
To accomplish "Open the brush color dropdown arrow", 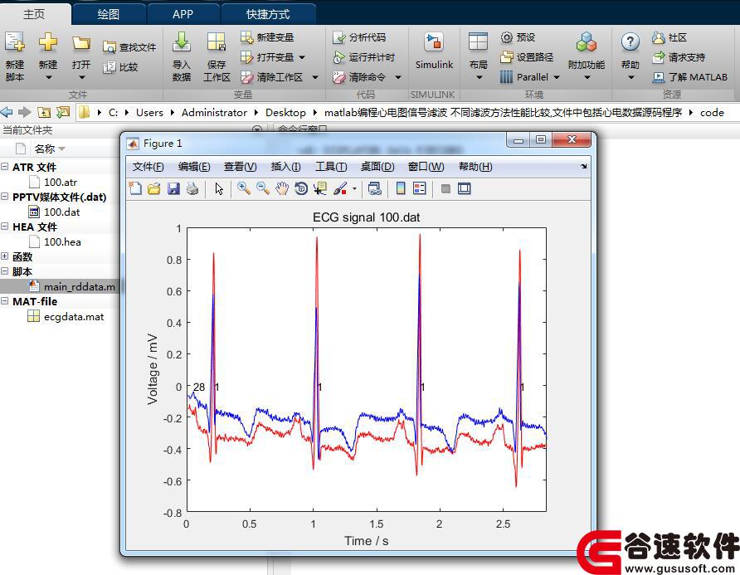I will (354, 189).
